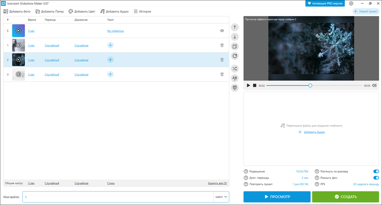Click the Preview (ПРОСМОТР) button
The height and width of the screenshot is (205, 382).
click(277, 197)
